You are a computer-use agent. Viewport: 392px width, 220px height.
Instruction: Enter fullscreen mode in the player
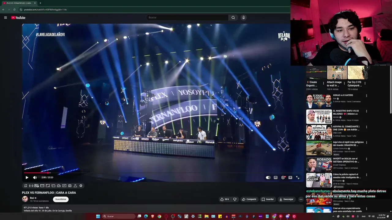pos(298,178)
